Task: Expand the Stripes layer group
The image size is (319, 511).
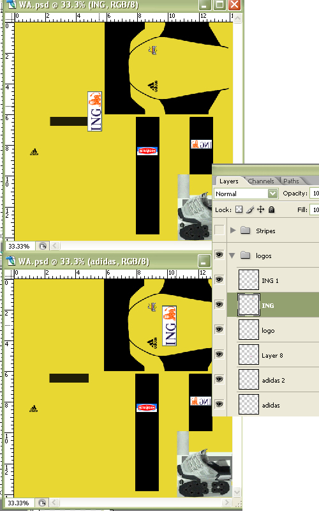Action: click(233, 231)
